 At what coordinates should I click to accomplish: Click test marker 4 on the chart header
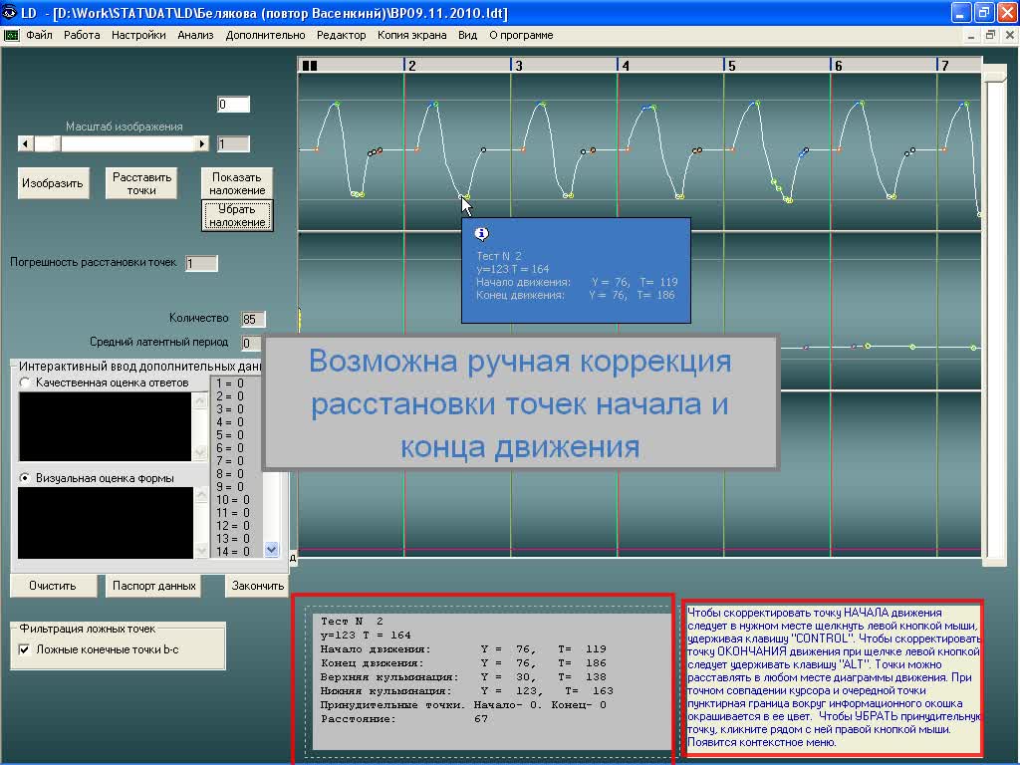point(626,65)
